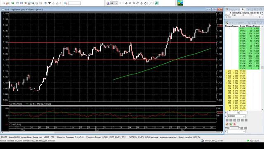Click the server connection icon in status bar
Screen dimensions: 264x149
tap(203, 141)
